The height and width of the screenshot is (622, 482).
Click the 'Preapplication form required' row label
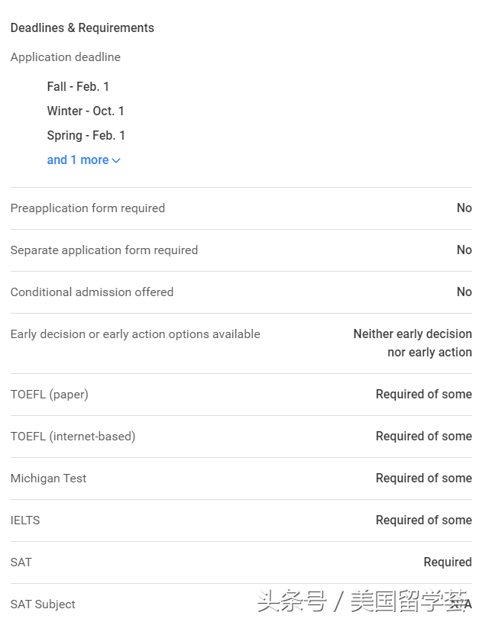point(87,208)
